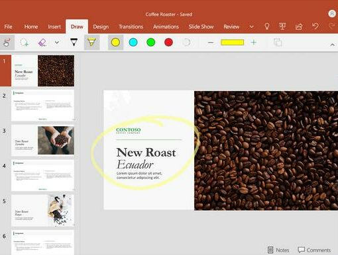Increase ink thickness with plus

(254, 42)
